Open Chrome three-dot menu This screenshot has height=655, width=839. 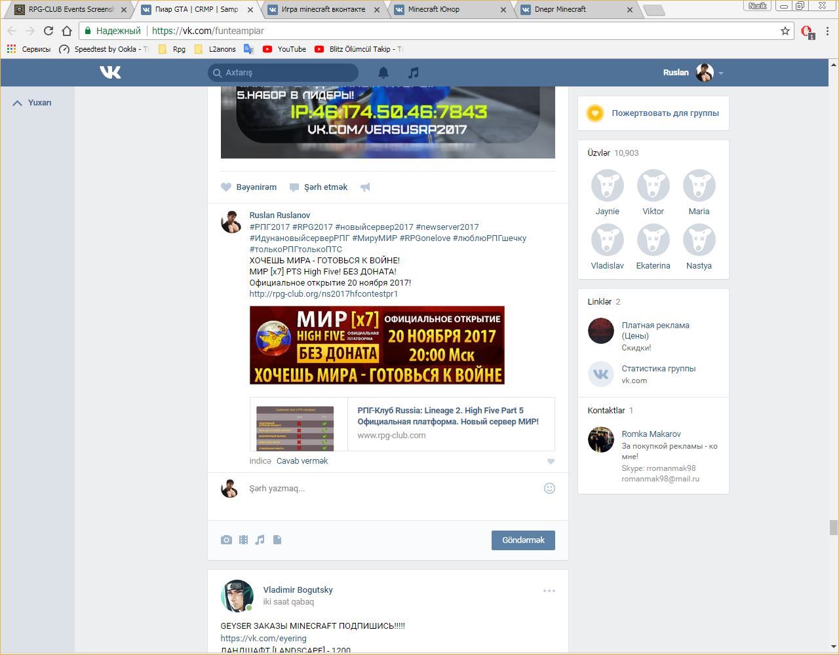828,31
